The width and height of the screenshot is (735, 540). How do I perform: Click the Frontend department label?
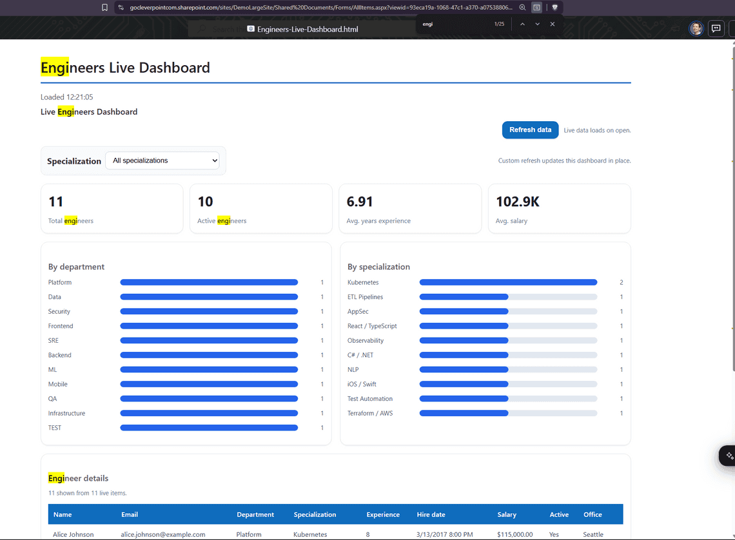click(x=61, y=326)
